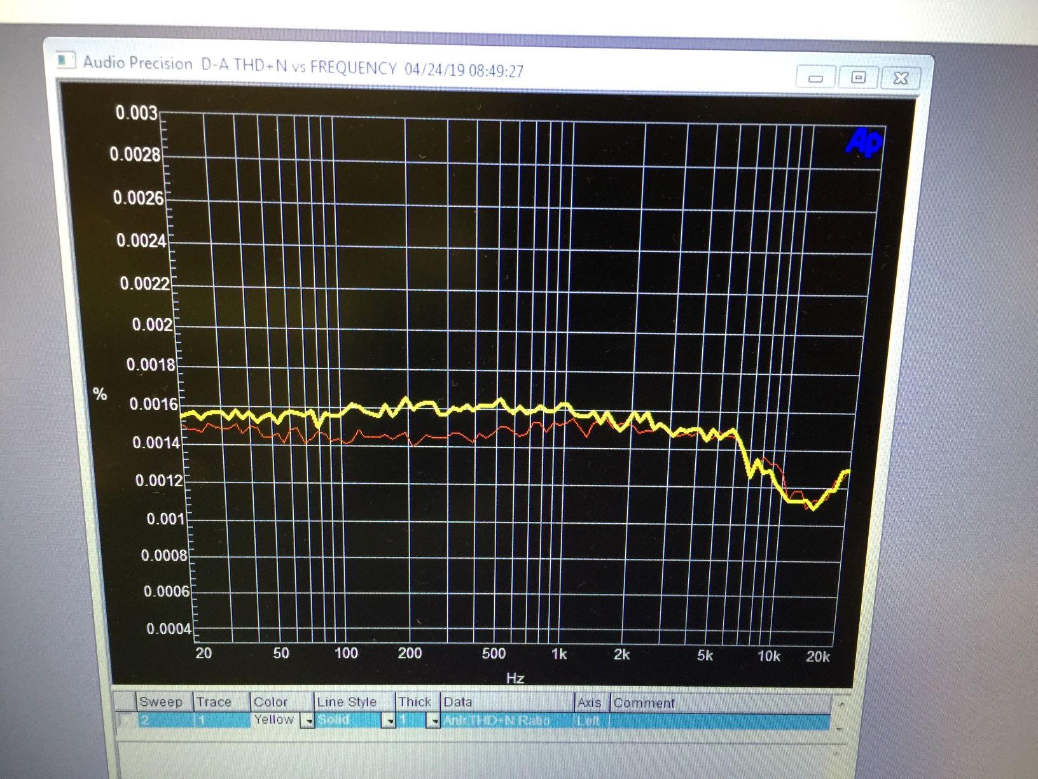Maximize the THD+N vs Frequency graph window
The height and width of the screenshot is (779, 1038).
click(x=858, y=78)
